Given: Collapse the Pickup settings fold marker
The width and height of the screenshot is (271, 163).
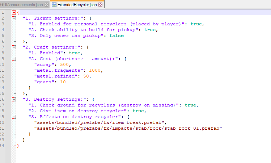Looking at the screenshot, I should click(x=14, y=18).
